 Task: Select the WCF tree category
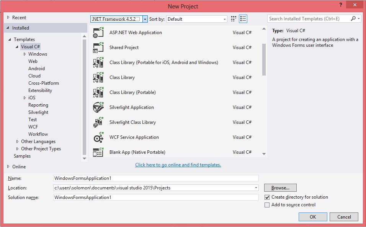tap(33, 127)
